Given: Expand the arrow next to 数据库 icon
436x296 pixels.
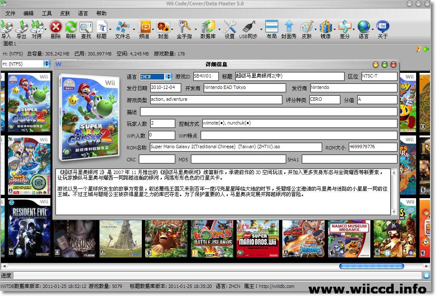Looking at the screenshot, I should (x=219, y=29).
